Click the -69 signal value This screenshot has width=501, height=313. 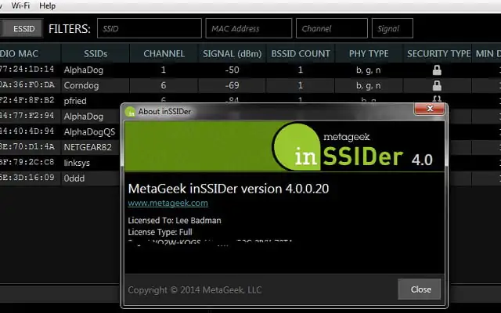click(232, 85)
